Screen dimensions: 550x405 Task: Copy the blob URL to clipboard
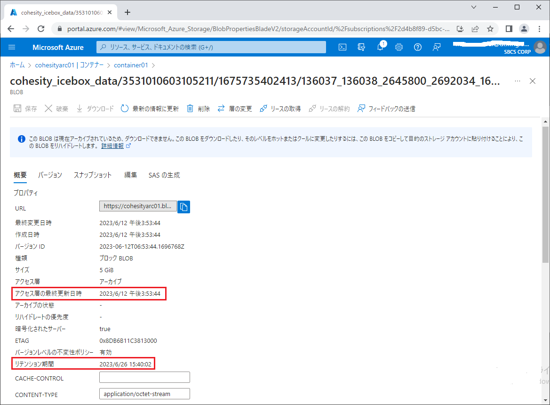184,207
